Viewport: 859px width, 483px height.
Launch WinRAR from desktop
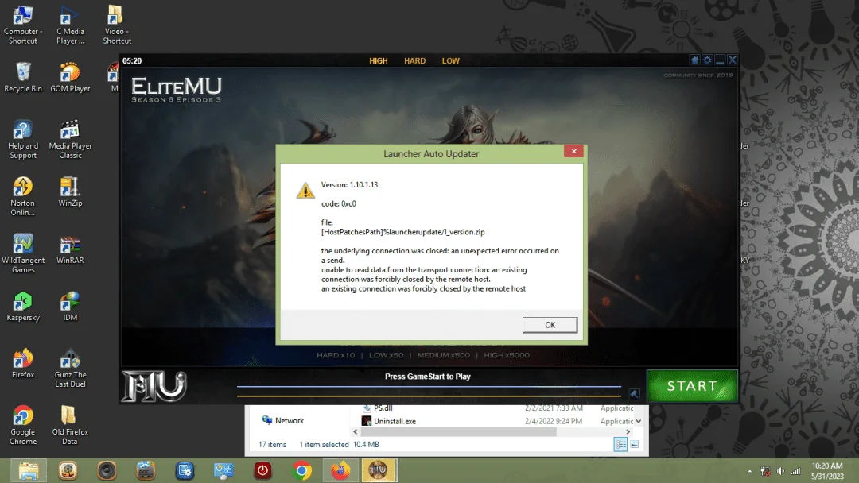pyautogui.click(x=70, y=249)
